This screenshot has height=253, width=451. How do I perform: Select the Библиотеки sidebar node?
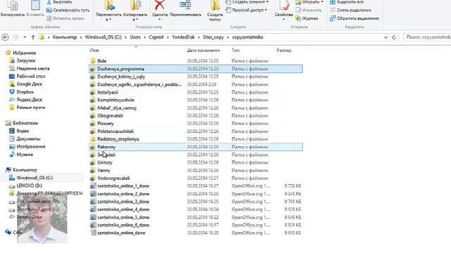point(22,123)
